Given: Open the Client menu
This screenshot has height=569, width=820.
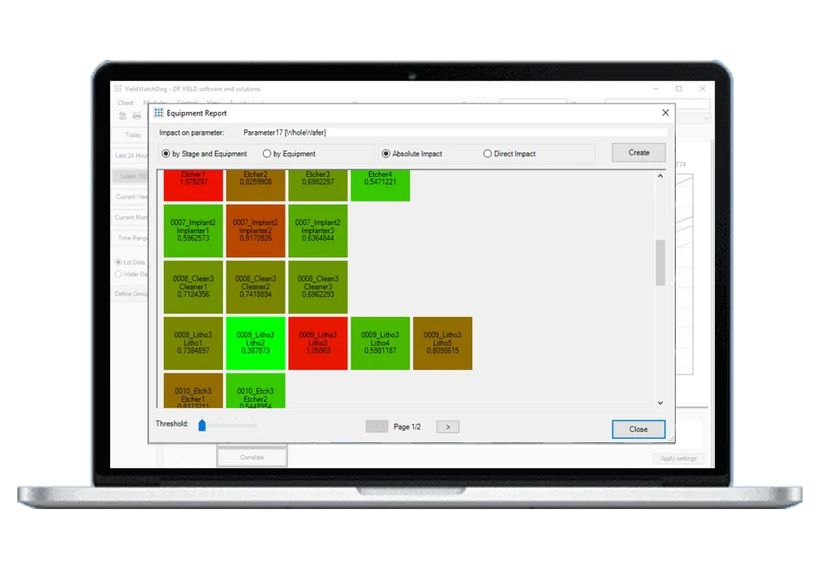Looking at the screenshot, I should [x=126, y=103].
